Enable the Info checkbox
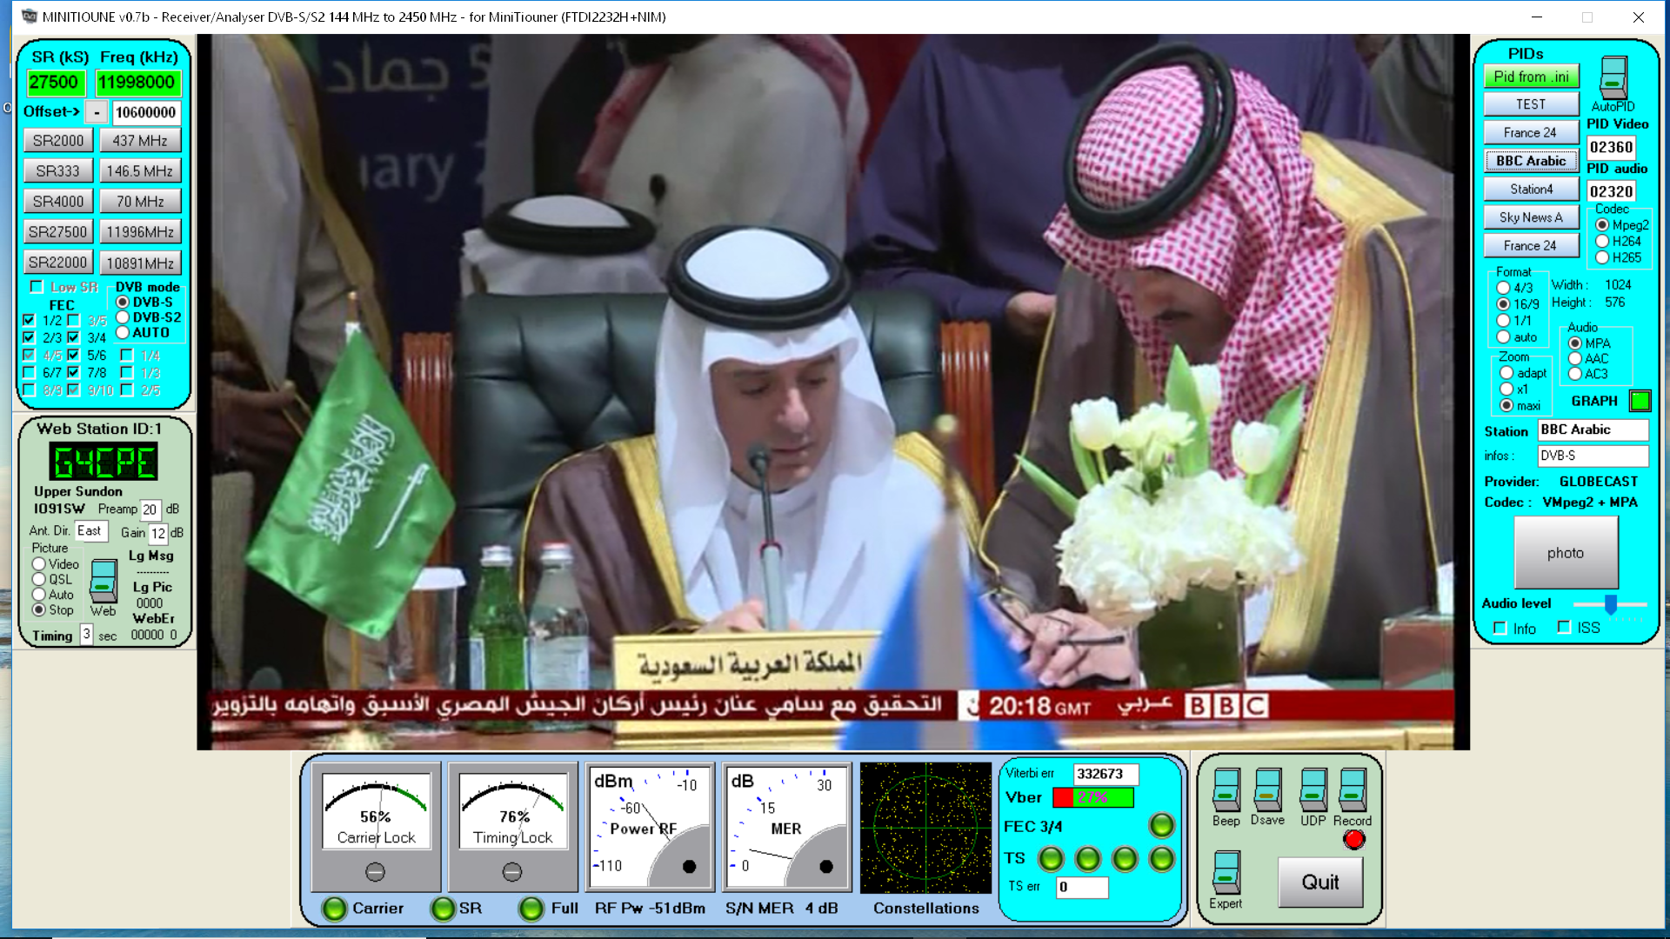The width and height of the screenshot is (1670, 939). pos(1500,628)
